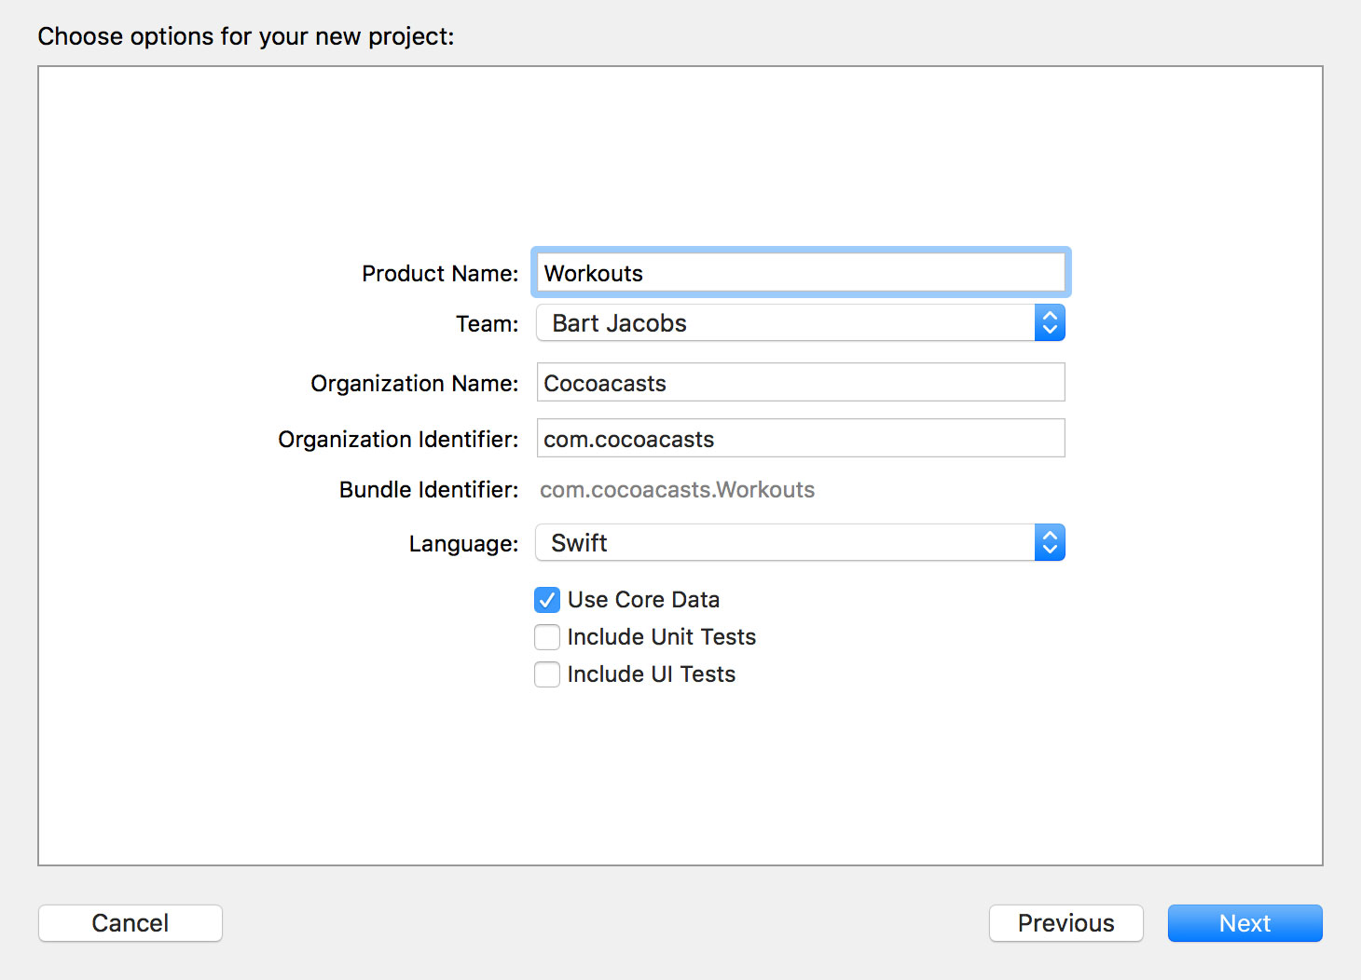Screen dimensions: 1361x980
Task: Enable the Use Core Data checkbox
Action: [x=547, y=600]
